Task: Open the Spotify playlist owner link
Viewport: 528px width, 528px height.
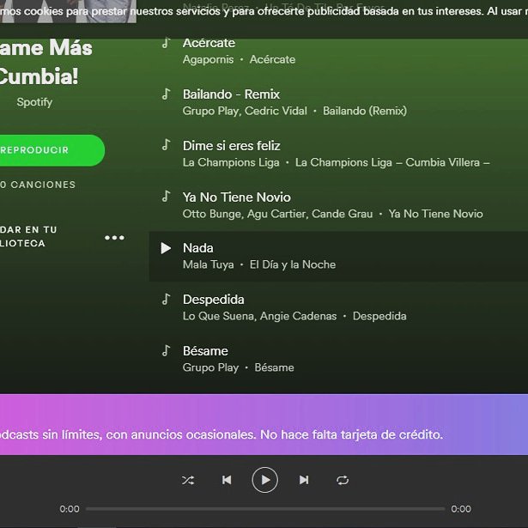Action: click(34, 102)
